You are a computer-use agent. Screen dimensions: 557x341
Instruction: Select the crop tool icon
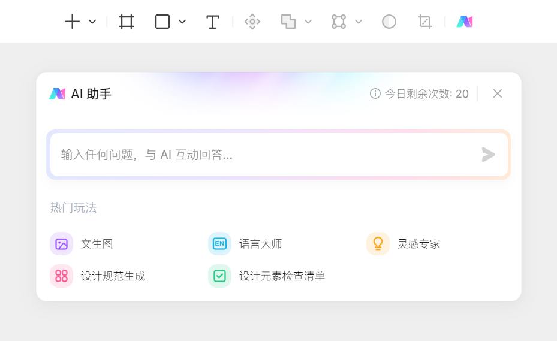(425, 22)
